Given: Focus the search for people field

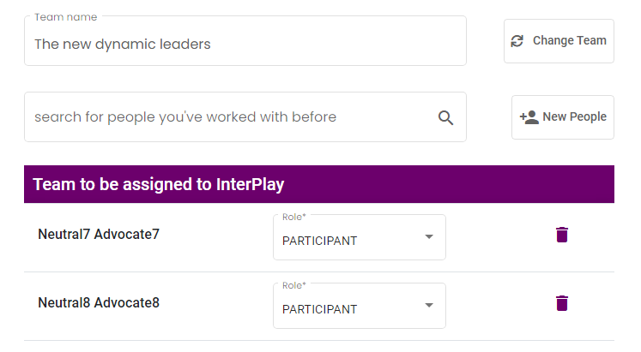Looking at the screenshot, I should pos(245,117).
